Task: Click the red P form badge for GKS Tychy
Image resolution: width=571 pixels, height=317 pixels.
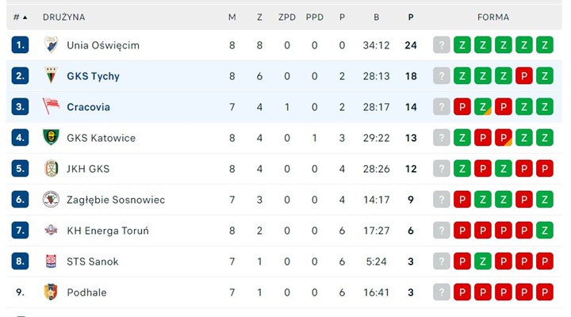Action: pos(524,76)
